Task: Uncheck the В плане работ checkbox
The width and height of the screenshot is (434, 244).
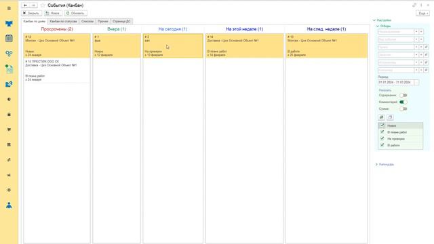Action: click(x=382, y=132)
